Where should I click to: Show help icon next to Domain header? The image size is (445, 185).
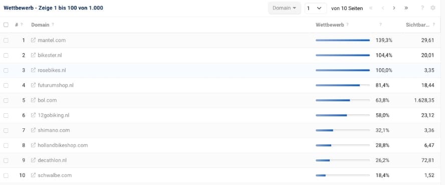pyautogui.click(x=53, y=25)
